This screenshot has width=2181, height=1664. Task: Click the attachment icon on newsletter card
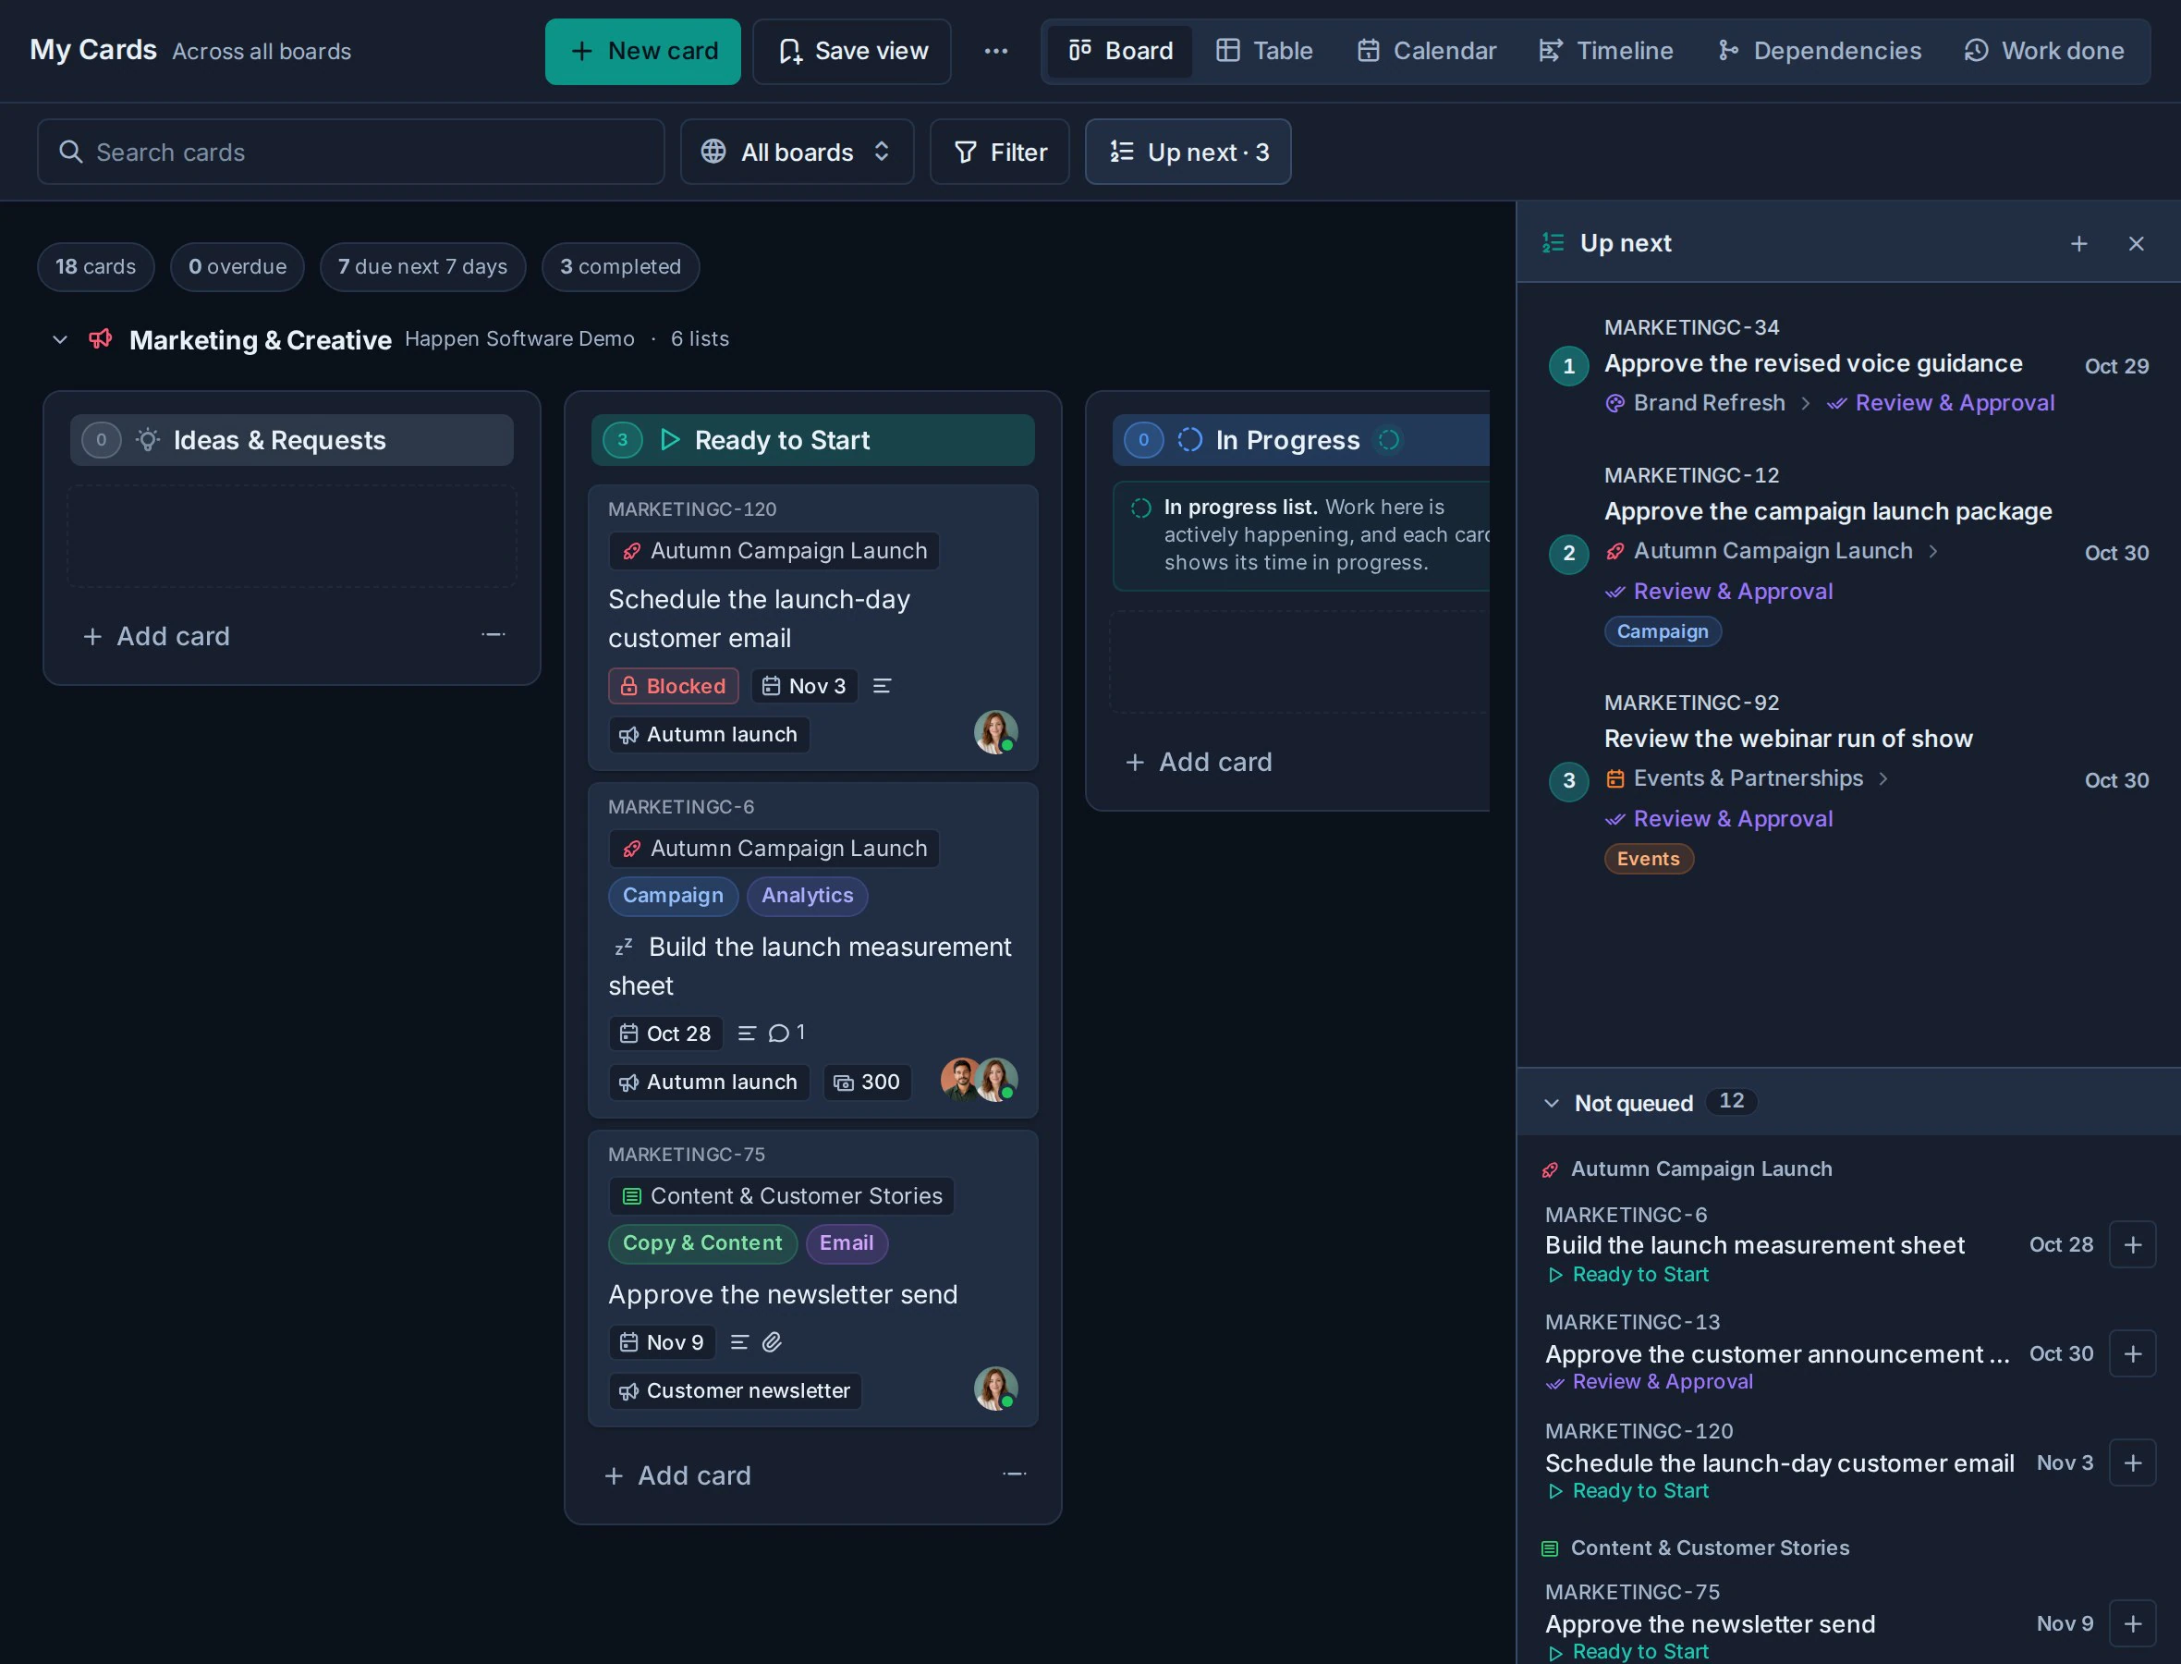(x=772, y=1342)
